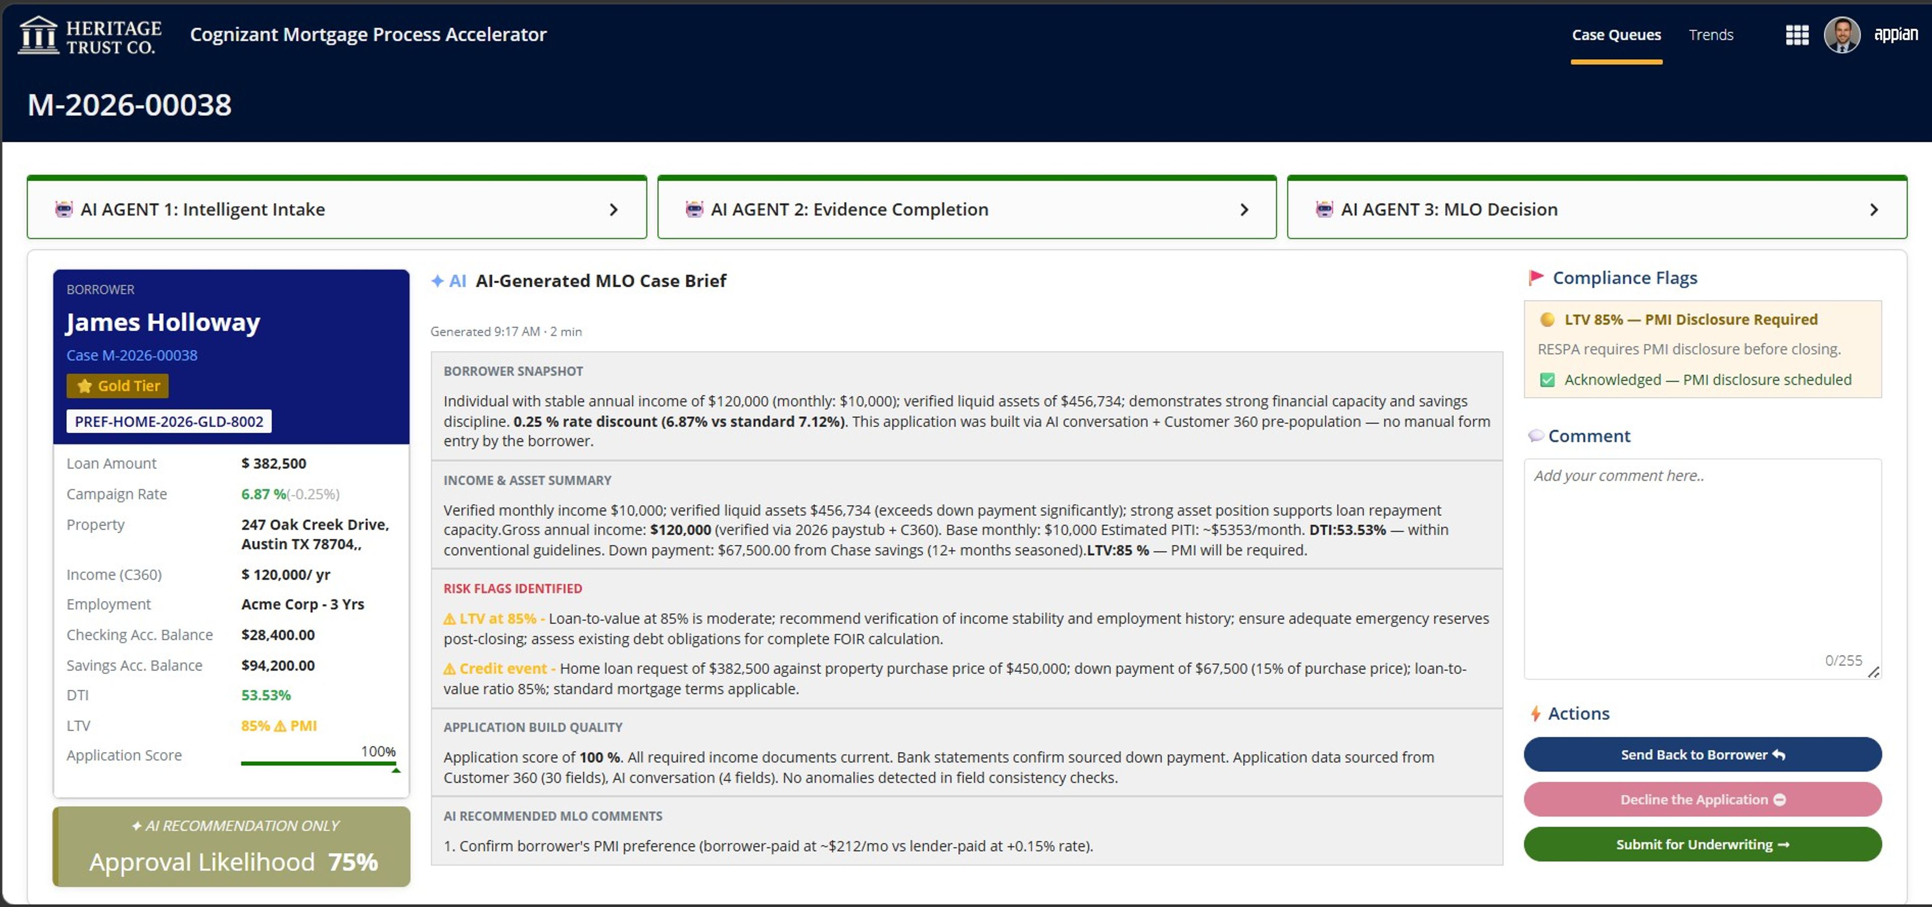Click Submit for Underwriting button
Viewport: 1932px width, 907px height.
pos(1703,844)
